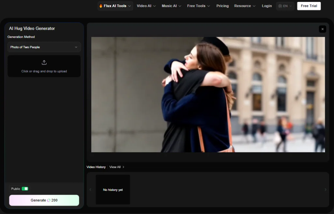Select the No history yet thumbnail

coord(113,190)
